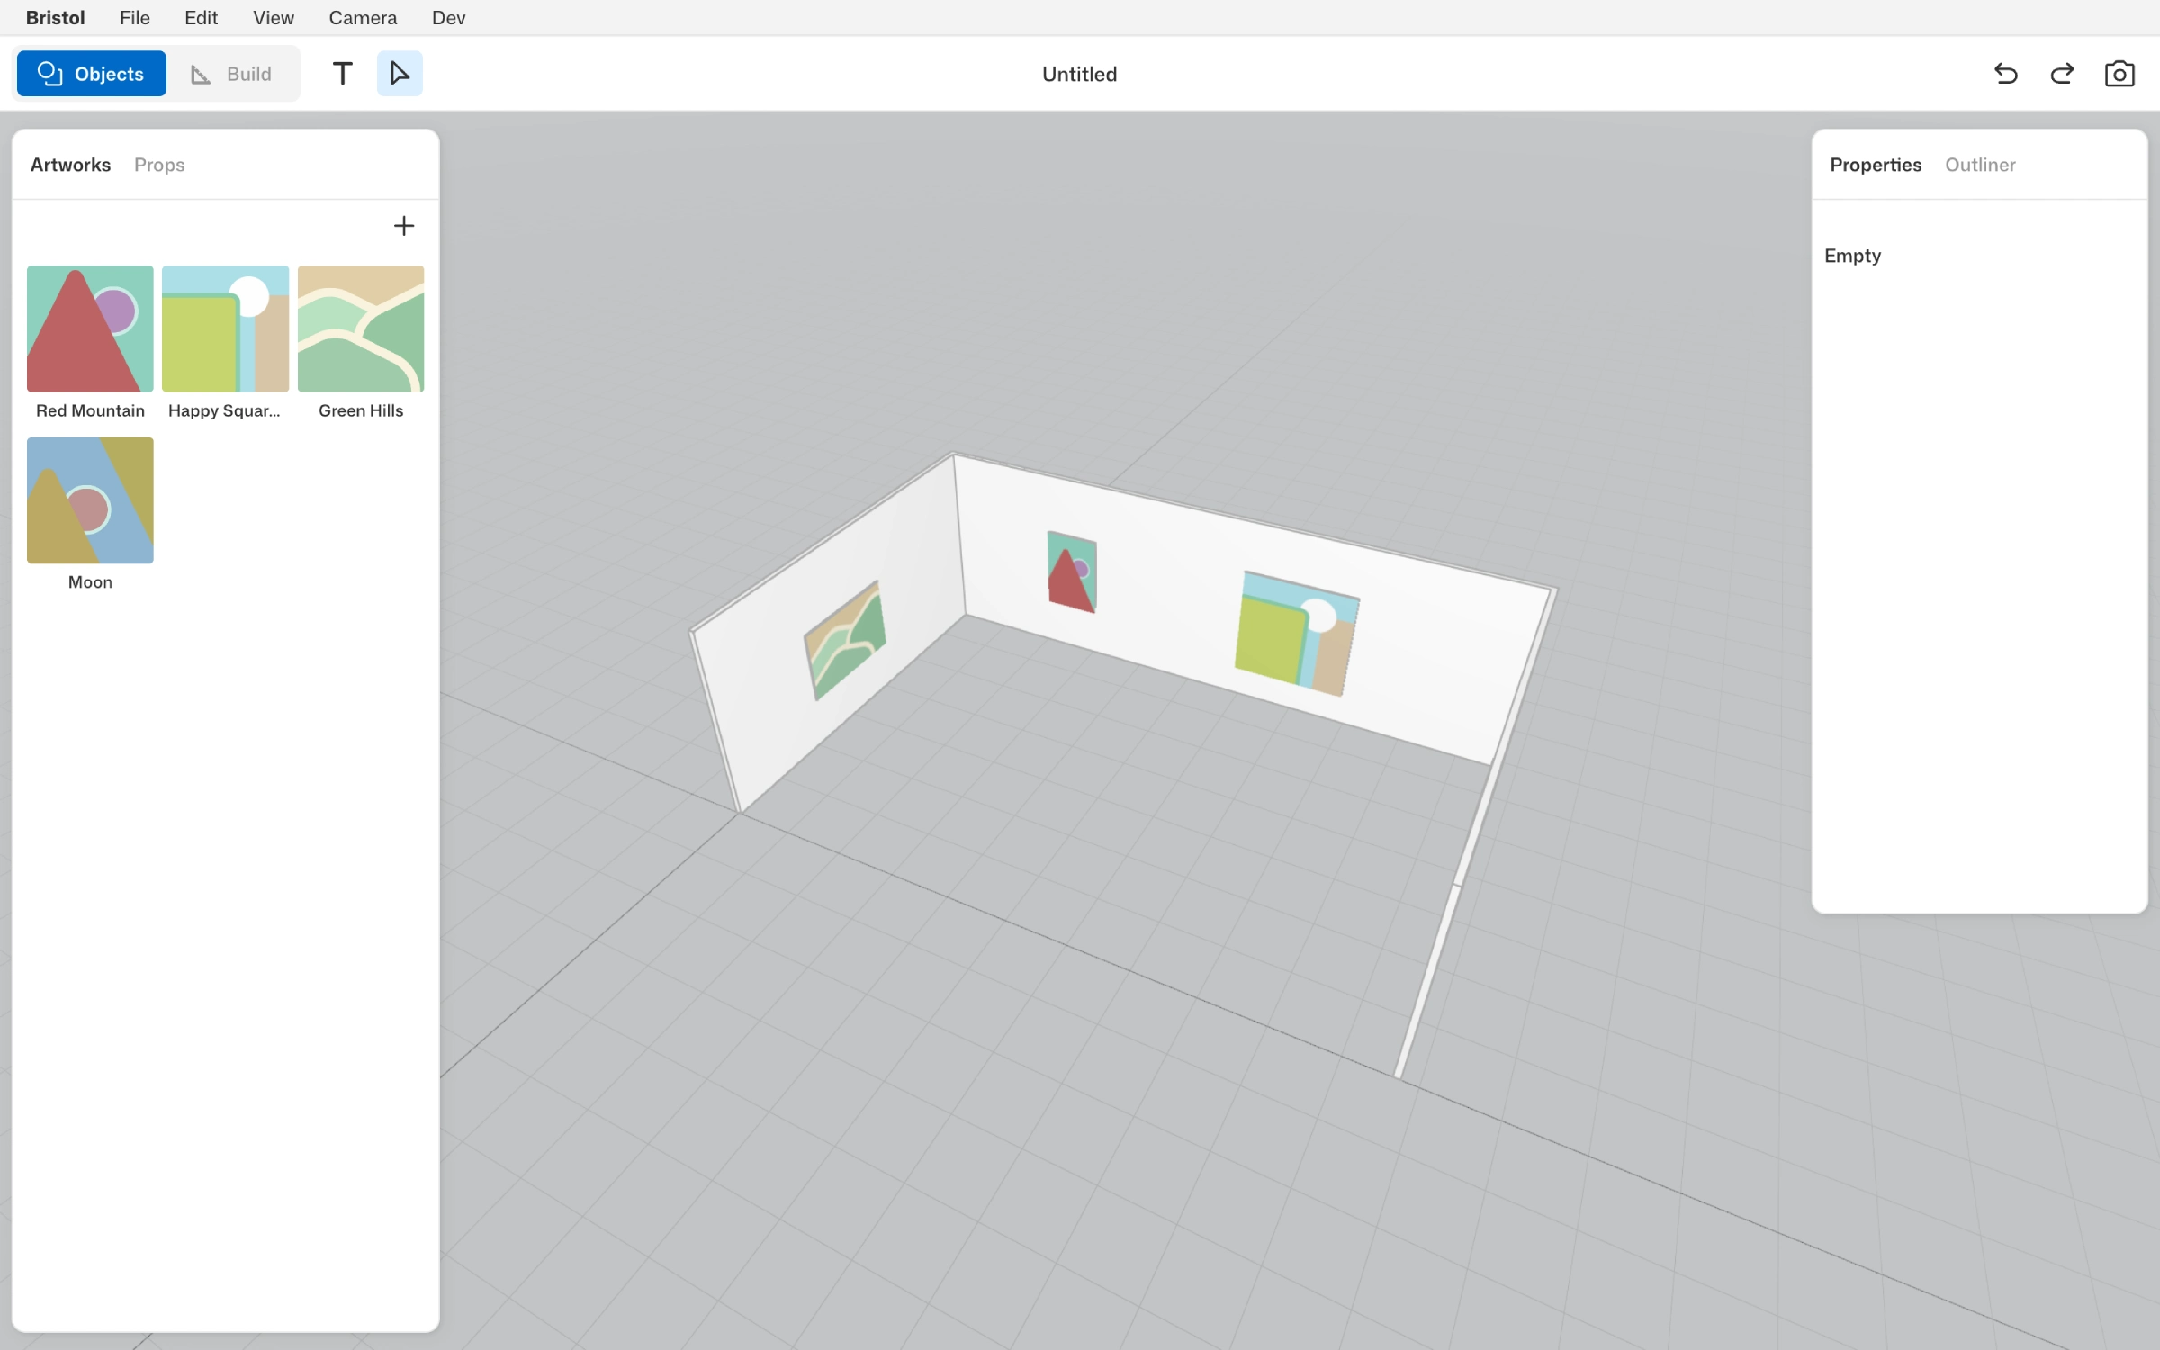Select the Moon artwork thumbnail
The height and width of the screenshot is (1350, 2160).
pos(90,500)
